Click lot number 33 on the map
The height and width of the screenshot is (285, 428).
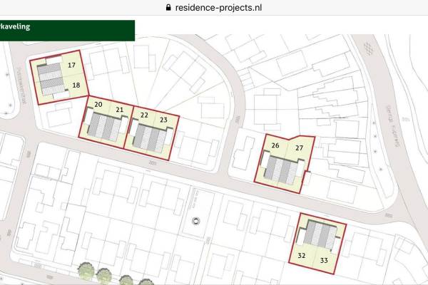pyautogui.click(x=324, y=259)
